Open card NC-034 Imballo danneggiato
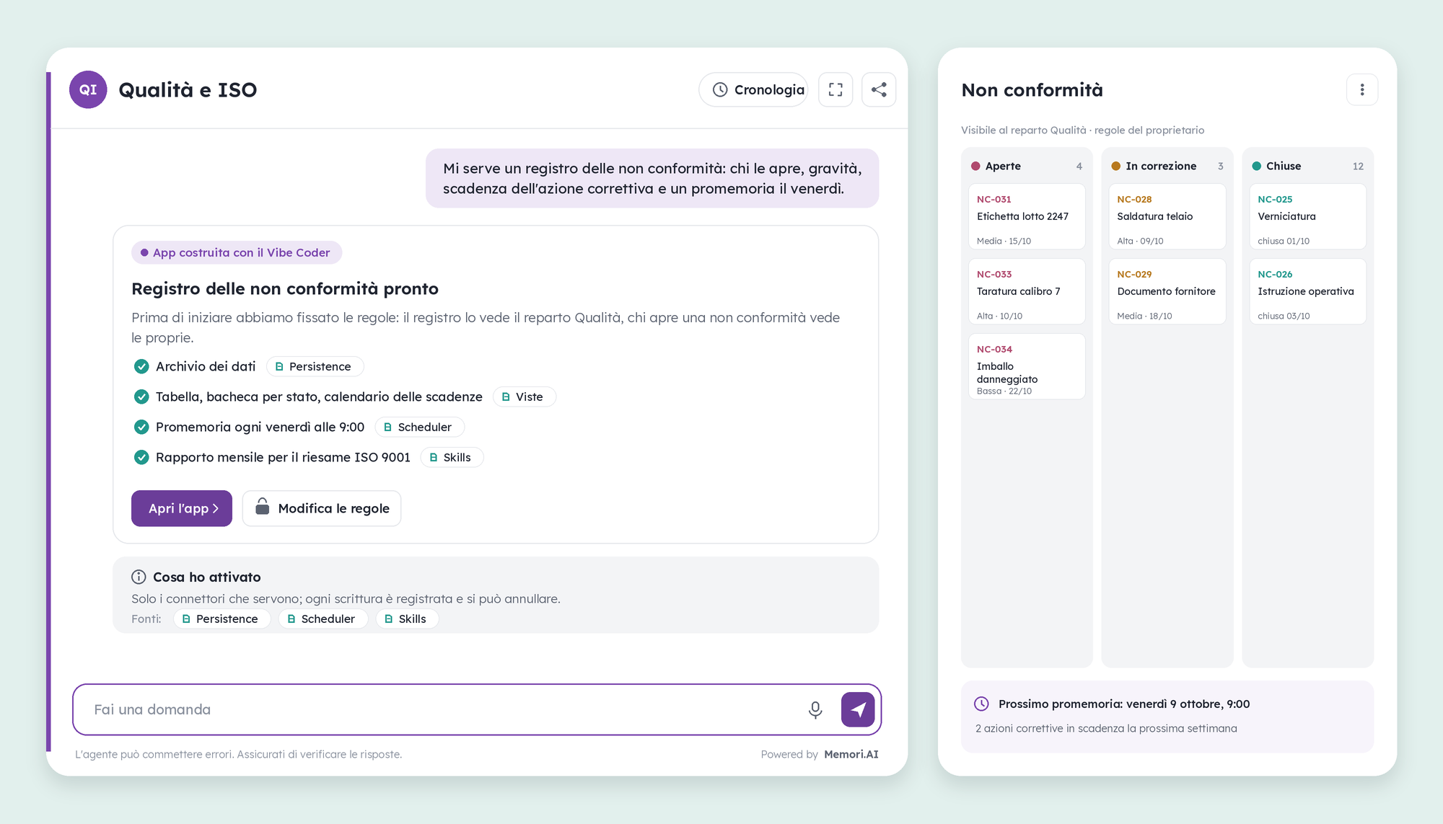The height and width of the screenshot is (824, 1443). point(1027,366)
